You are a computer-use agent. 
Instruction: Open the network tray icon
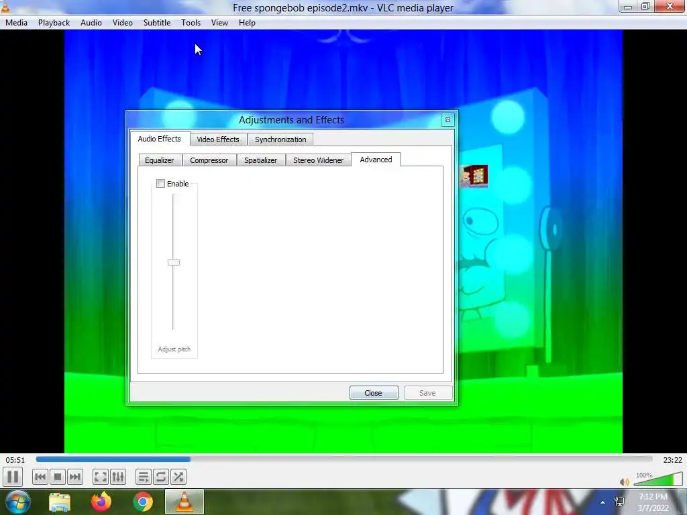(619, 502)
